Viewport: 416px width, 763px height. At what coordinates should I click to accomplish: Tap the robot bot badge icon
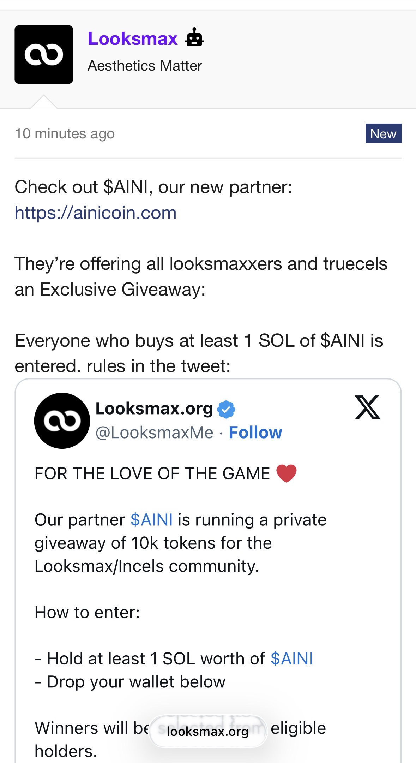[194, 37]
